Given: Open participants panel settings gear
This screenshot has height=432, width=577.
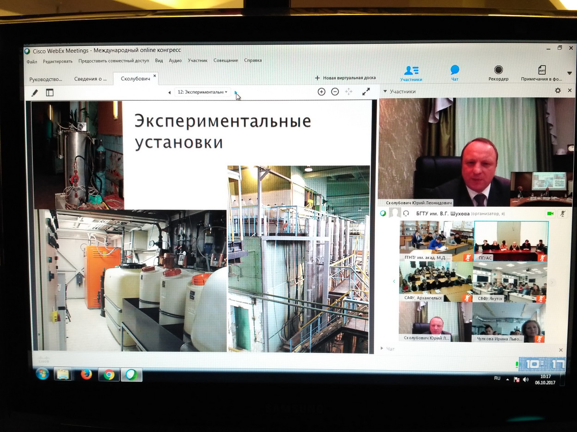Looking at the screenshot, I should click(558, 91).
